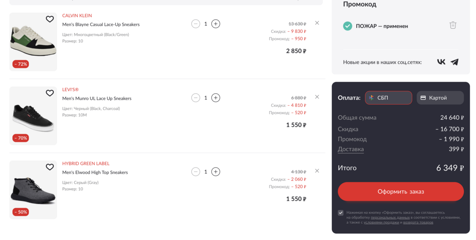476x240 pixels.
Task: Open the Доставка details link
Action: coord(351,149)
